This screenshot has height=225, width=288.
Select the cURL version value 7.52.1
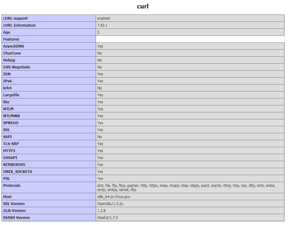click(102, 25)
